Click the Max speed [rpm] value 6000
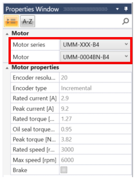The width and height of the screenshot is (137, 180). pyautogui.click(x=67, y=160)
